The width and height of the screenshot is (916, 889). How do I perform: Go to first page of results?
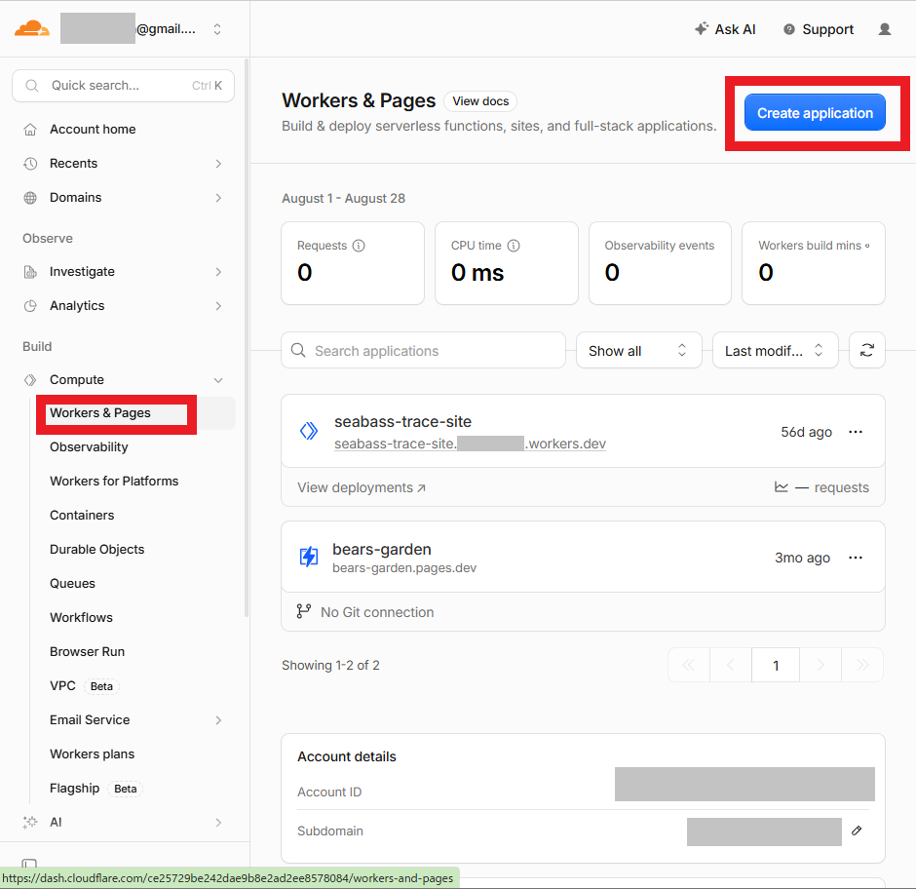pos(689,665)
